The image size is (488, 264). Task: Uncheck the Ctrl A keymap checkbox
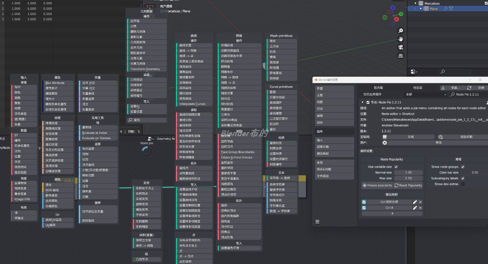coord(364,208)
